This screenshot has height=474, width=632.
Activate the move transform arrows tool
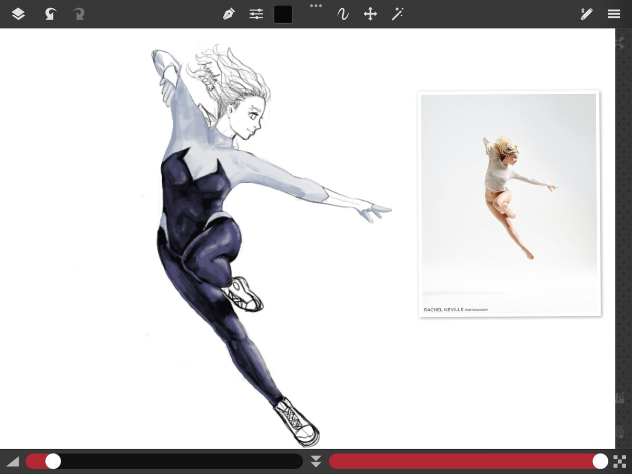[x=370, y=14]
